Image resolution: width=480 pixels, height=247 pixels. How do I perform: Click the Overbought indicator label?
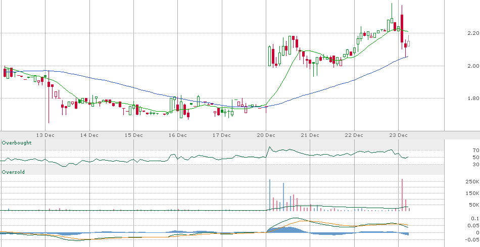pyautogui.click(x=17, y=143)
